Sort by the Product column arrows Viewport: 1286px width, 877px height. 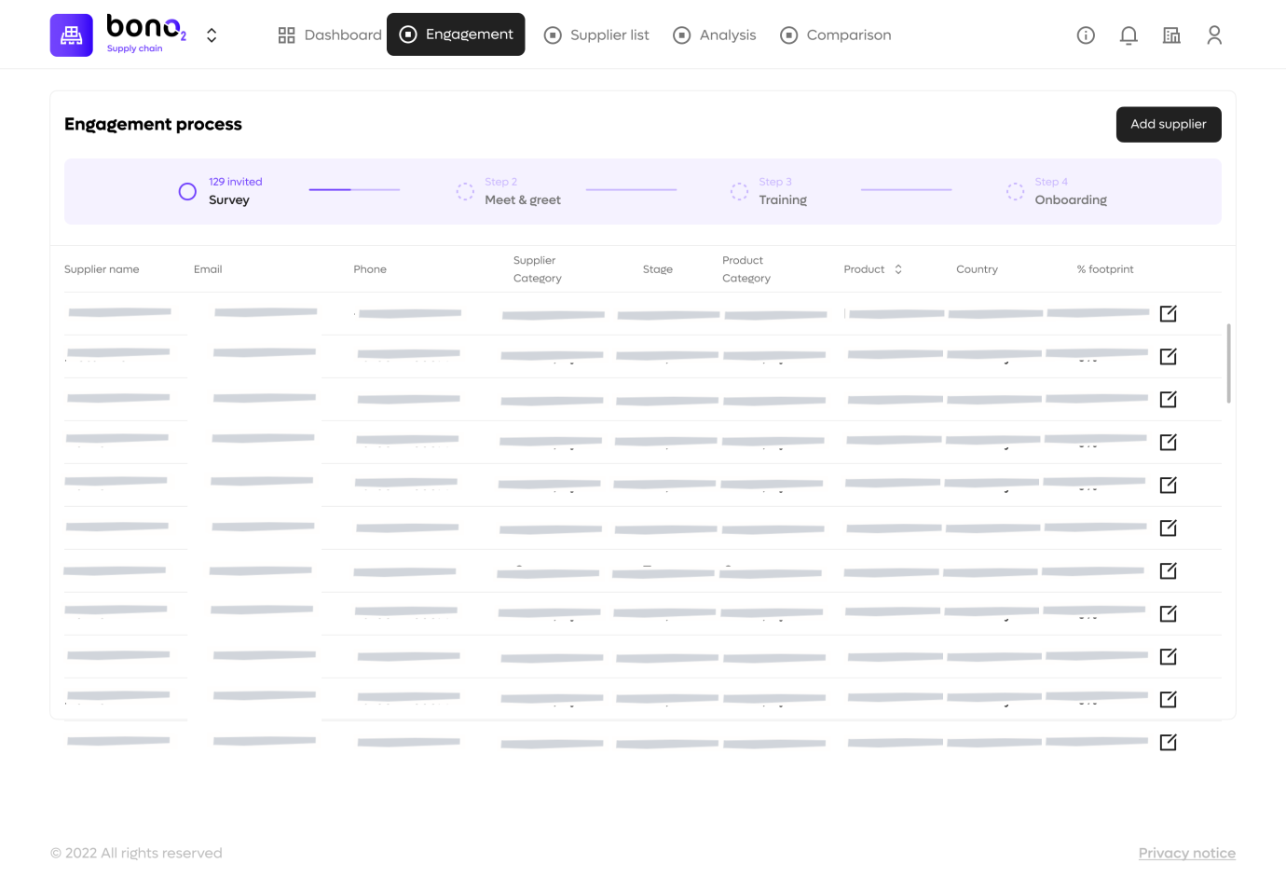[898, 269]
